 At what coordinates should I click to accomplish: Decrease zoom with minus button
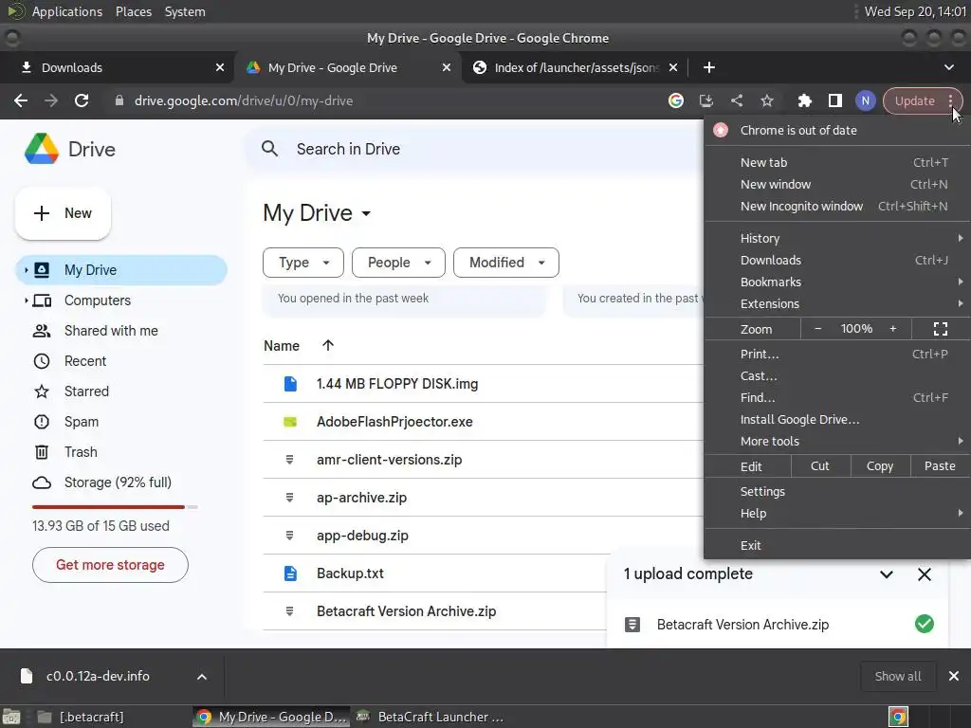coord(817,329)
